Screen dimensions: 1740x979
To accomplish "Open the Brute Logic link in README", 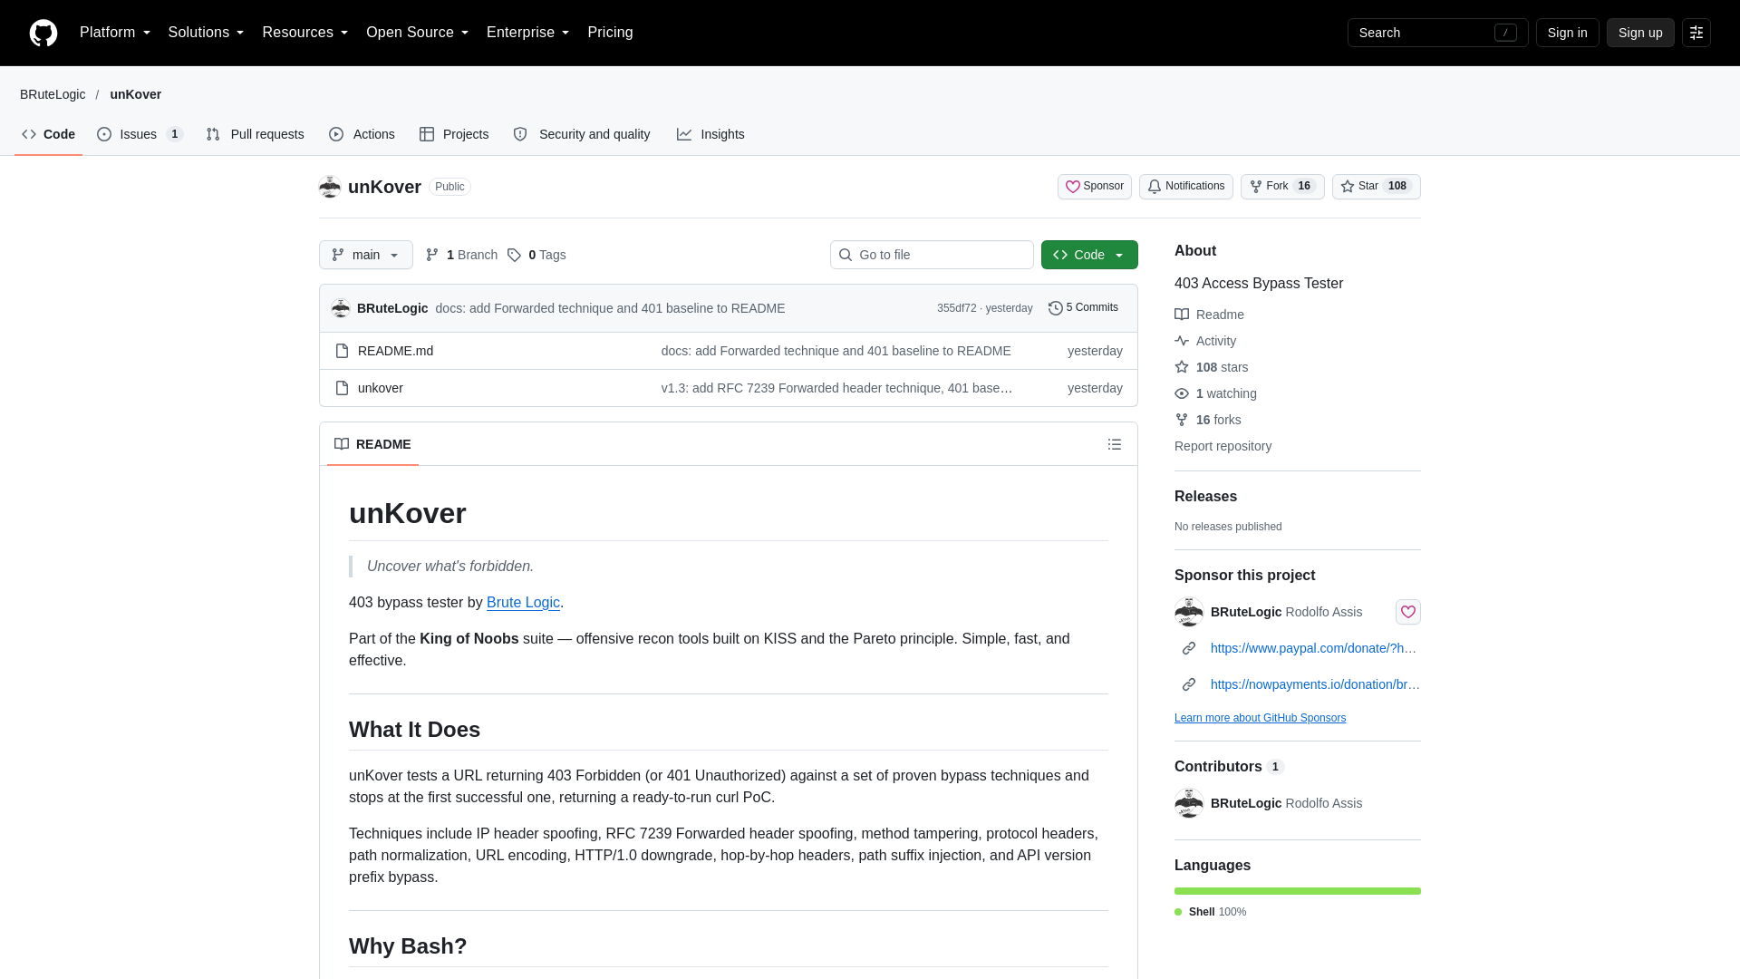I will coord(523,603).
